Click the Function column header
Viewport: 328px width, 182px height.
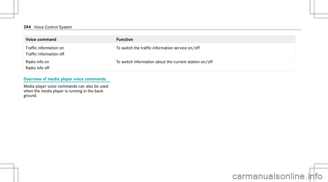pyautogui.click(x=124, y=40)
